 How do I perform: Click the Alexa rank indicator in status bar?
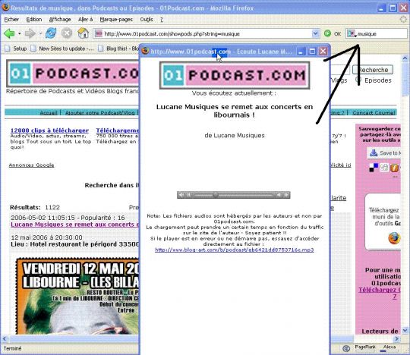click(x=389, y=348)
